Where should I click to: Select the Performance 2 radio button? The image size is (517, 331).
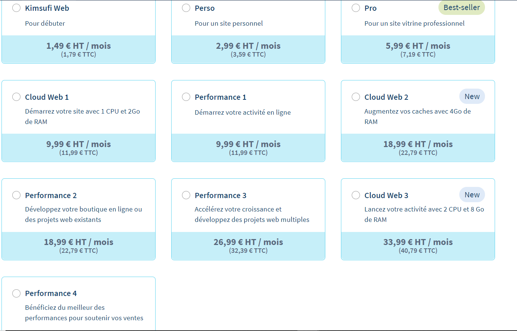16,195
